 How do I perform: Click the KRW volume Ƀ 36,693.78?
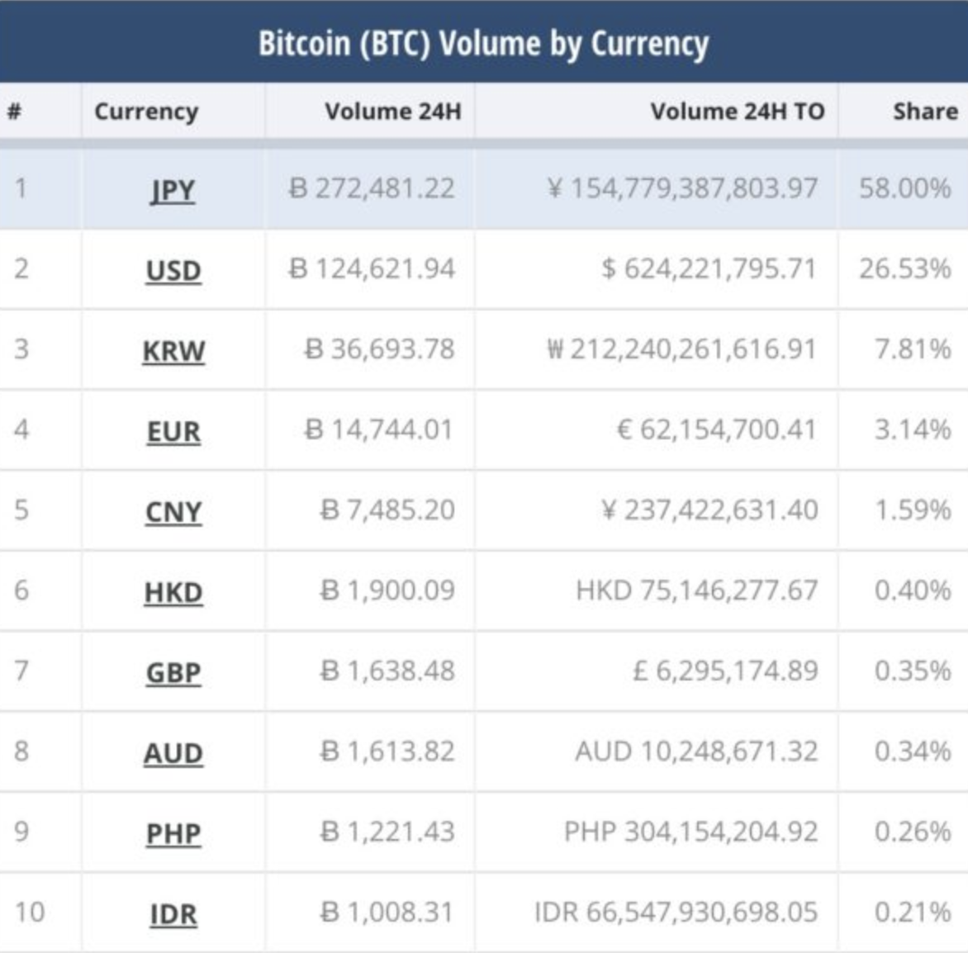[380, 348]
